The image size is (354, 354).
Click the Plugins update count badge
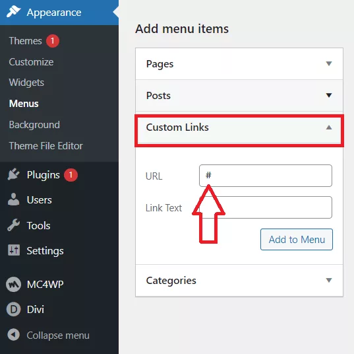pos(71,175)
